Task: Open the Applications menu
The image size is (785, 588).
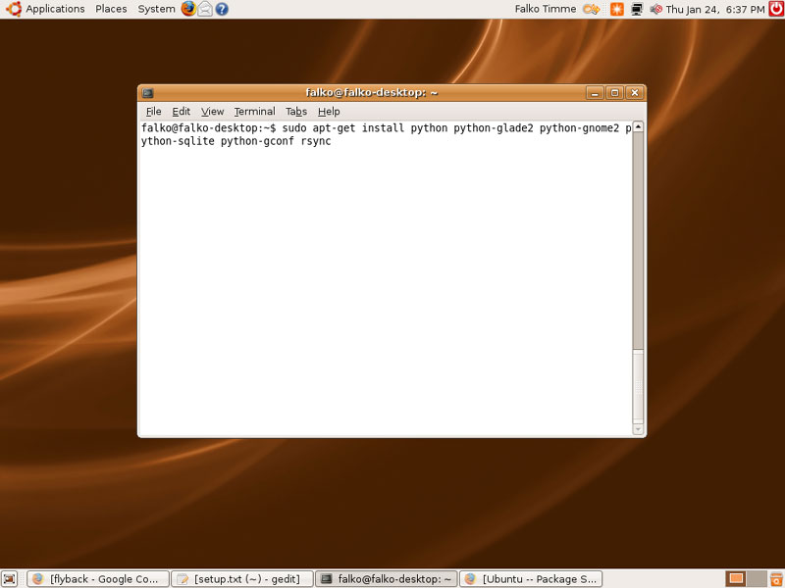Action: pyautogui.click(x=55, y=9)
